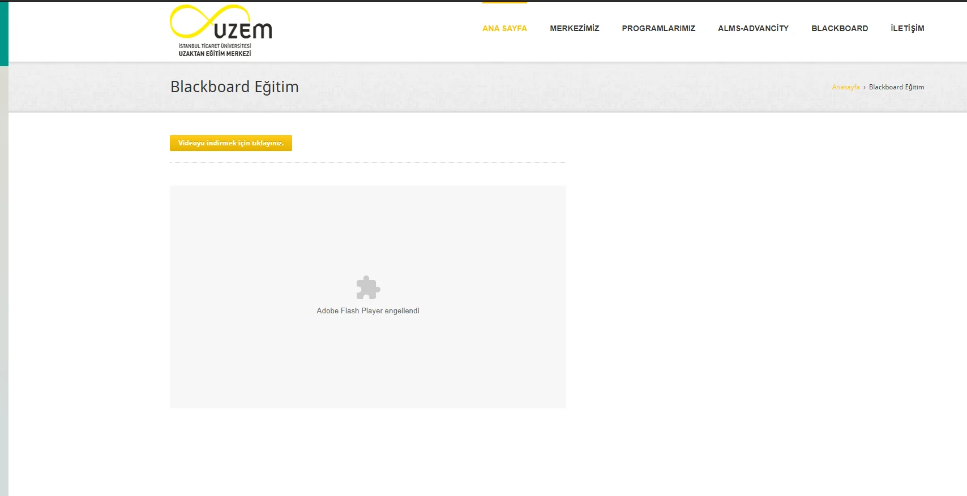
Task: Click the Blackboard Eğitim breadcrumb text
Action: click(896, 87)
